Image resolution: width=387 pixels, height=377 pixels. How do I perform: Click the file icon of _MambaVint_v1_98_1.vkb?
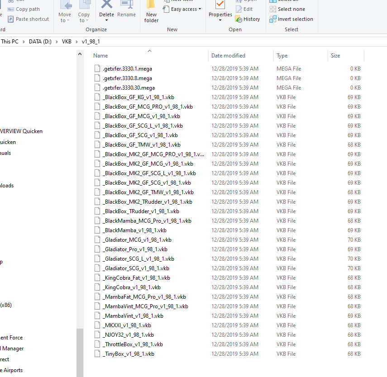(x=97, y=316)
